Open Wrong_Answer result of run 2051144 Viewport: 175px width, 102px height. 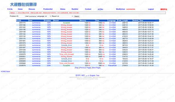click(66, 34)
